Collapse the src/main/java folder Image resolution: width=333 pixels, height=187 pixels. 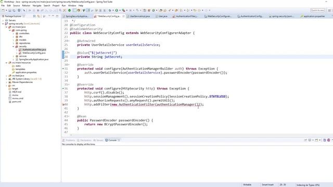point(7,27)
